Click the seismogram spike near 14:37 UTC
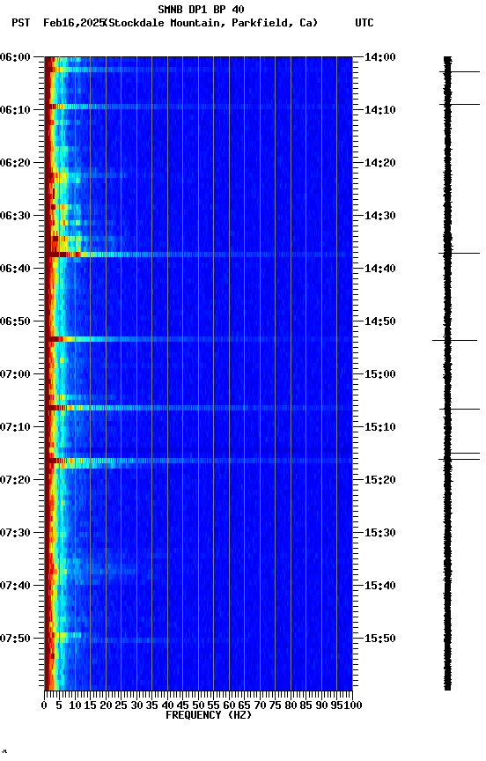 [459, 254]
